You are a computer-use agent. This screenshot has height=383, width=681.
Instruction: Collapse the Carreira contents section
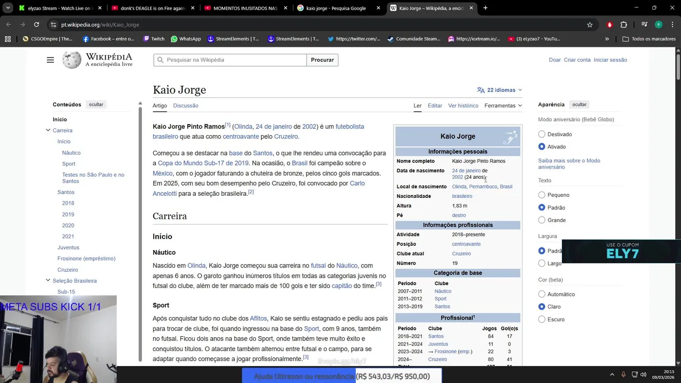(x=48, y=130)
